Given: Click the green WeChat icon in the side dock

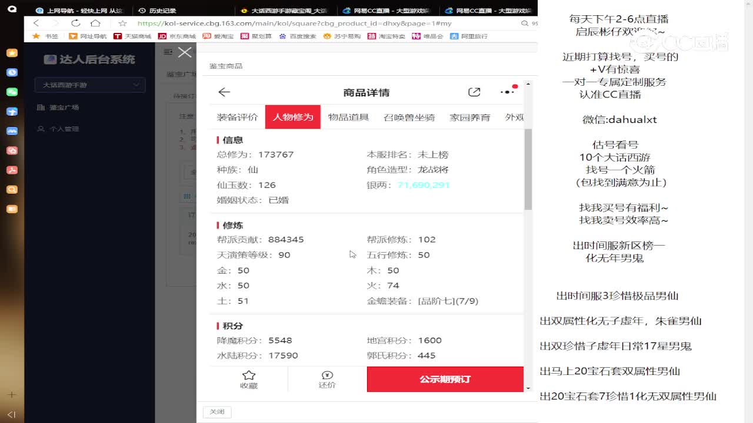Looking at the screenshot, I should click(12, 92).
